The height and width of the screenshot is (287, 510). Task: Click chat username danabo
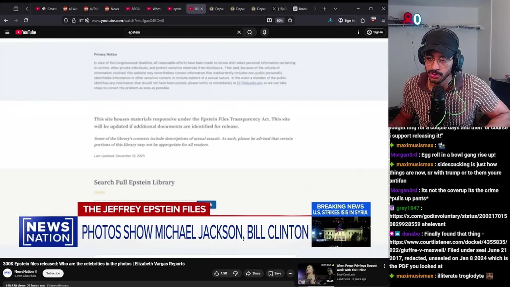point(411,234)
